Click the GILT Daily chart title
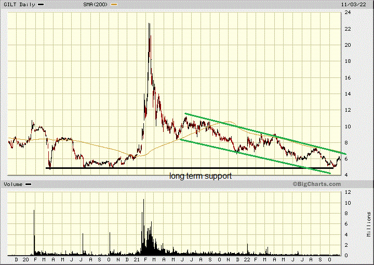The height and width of the screenshot is (265, 374). coord(19,5)
